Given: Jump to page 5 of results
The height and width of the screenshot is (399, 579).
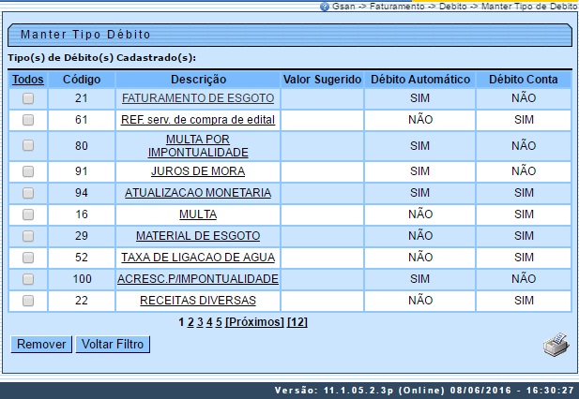Looking at the screenshot, I should pyautogui.click(x=219, y=322).
